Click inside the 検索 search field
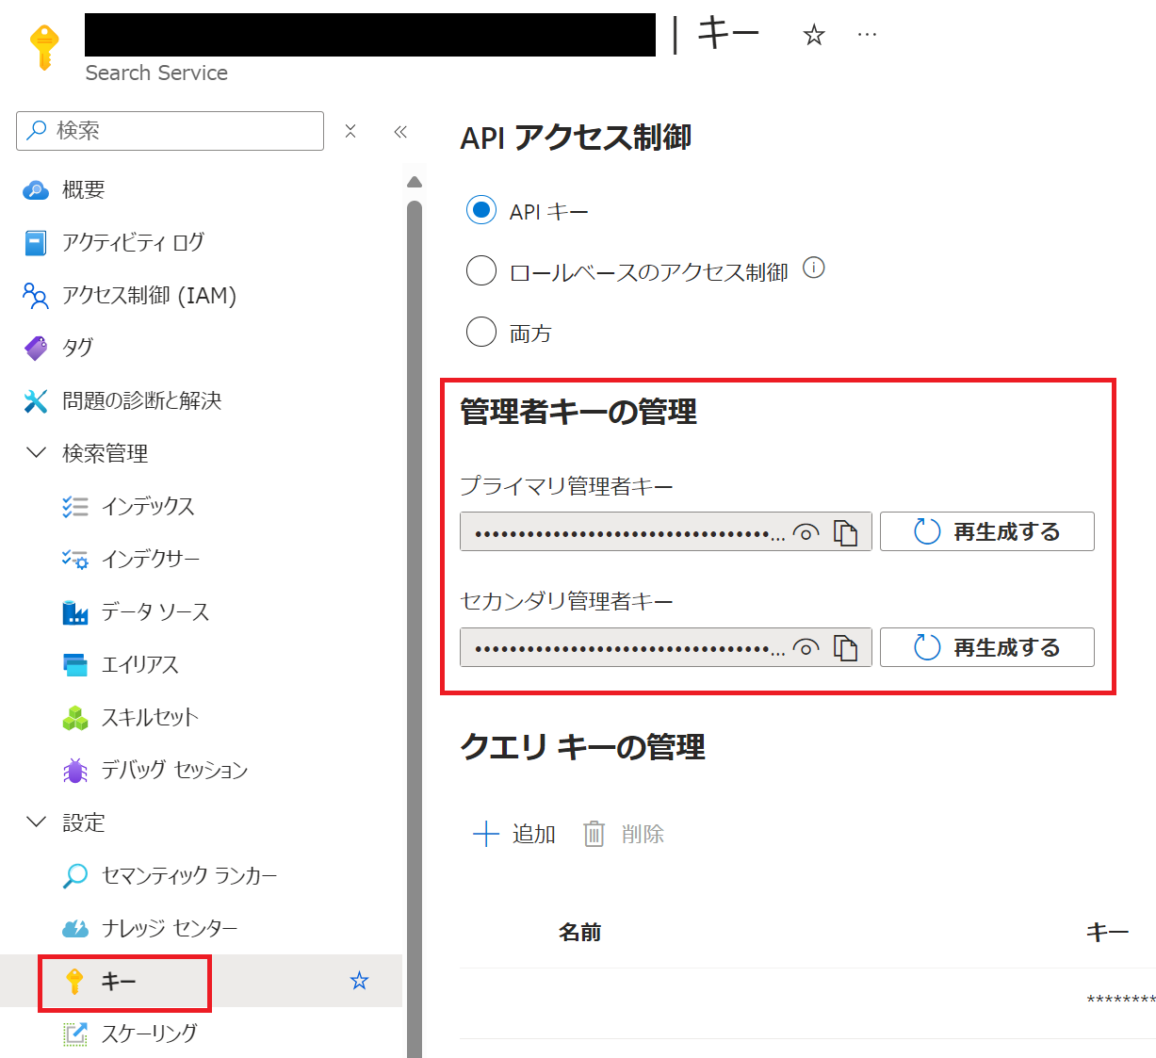1156x1058 pixels. click(170, 131)
